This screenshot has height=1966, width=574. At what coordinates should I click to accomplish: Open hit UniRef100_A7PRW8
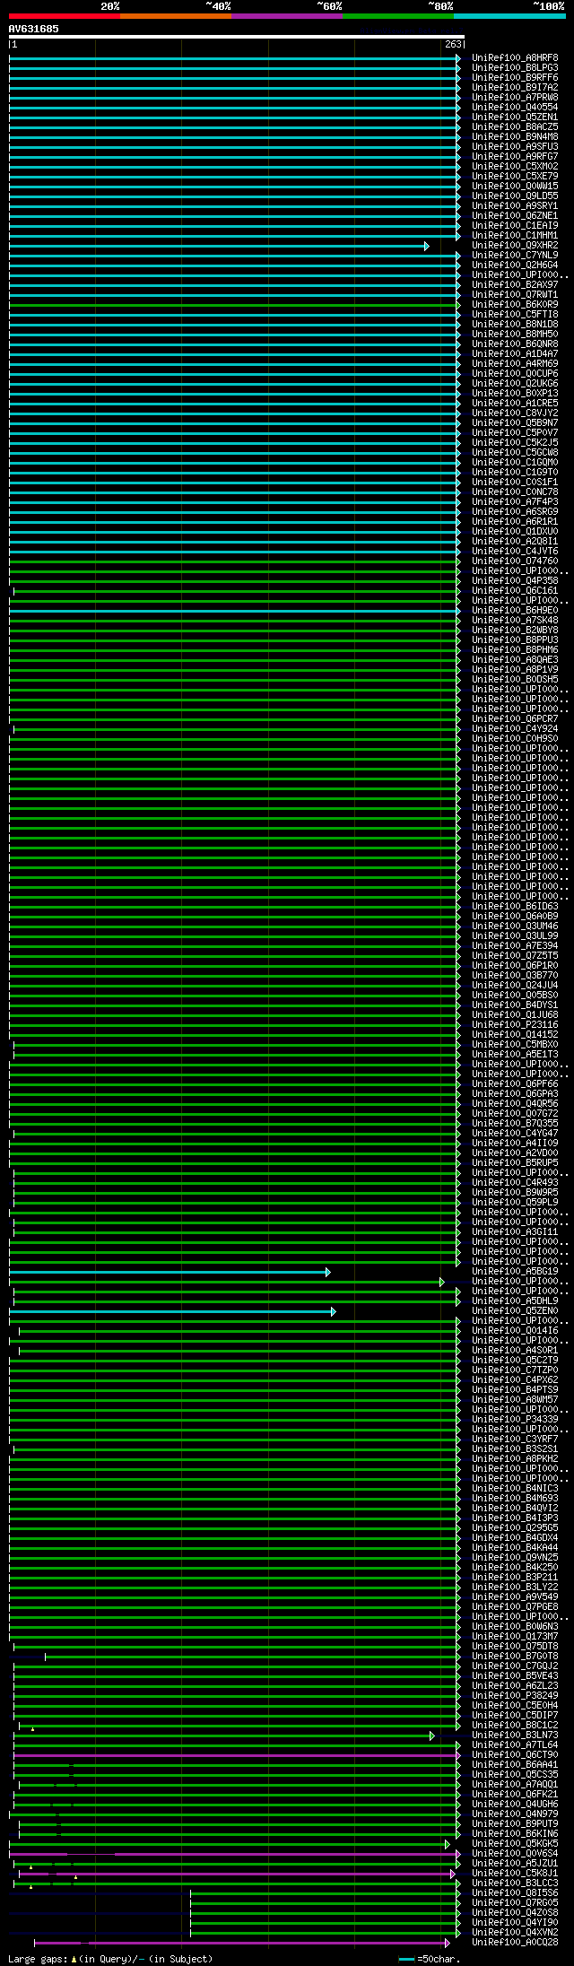click(x=515, y=98)
